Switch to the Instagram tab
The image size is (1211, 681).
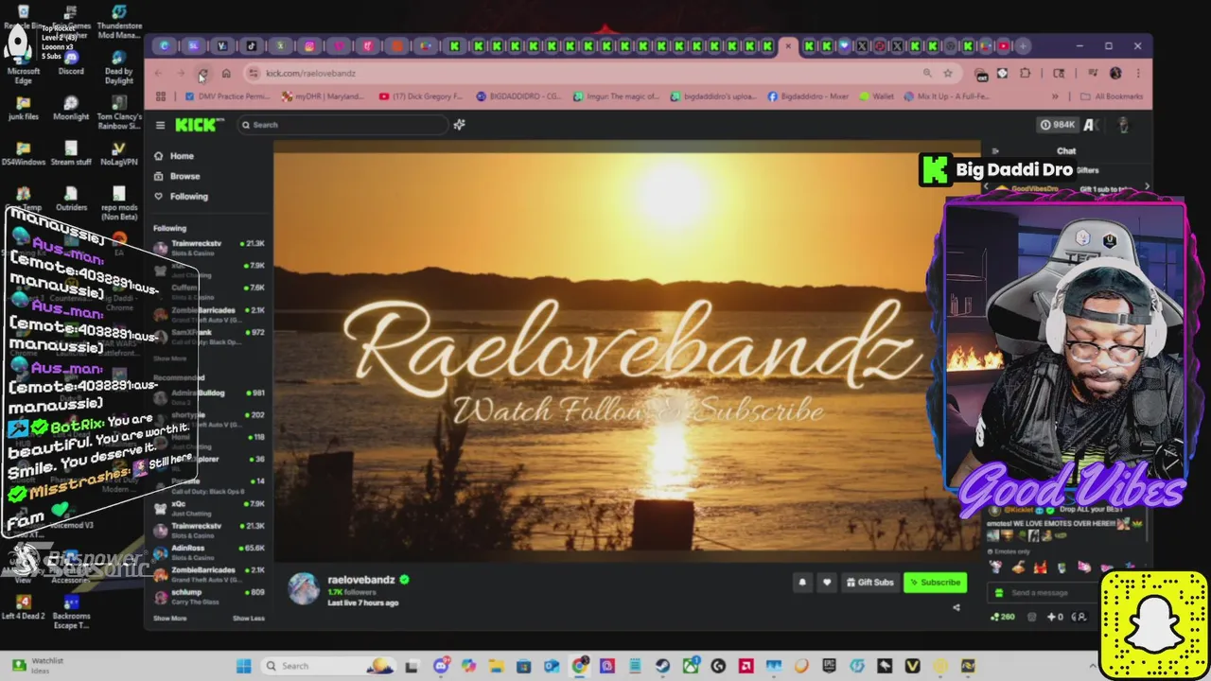(309, 45)
